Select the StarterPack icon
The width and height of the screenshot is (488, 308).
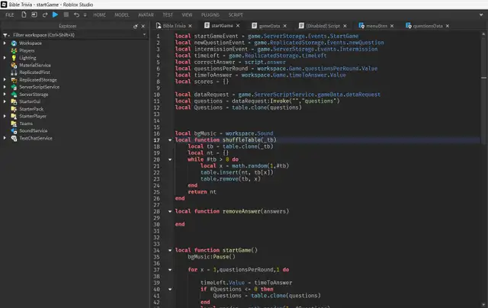point(14,109)
